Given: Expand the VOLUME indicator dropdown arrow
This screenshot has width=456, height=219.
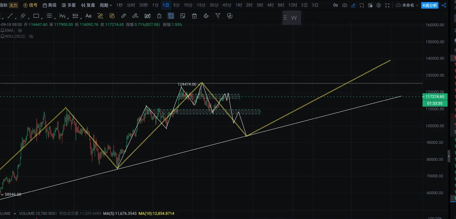Looking at the screenshot, I should click(15, 214).
